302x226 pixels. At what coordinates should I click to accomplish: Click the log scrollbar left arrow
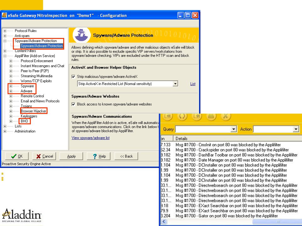pos(164,221)
